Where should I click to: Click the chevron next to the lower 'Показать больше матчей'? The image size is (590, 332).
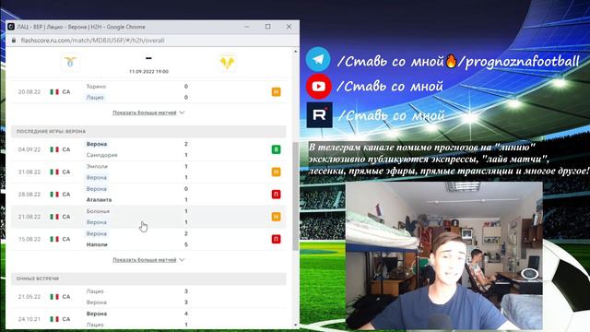[183, 260]
